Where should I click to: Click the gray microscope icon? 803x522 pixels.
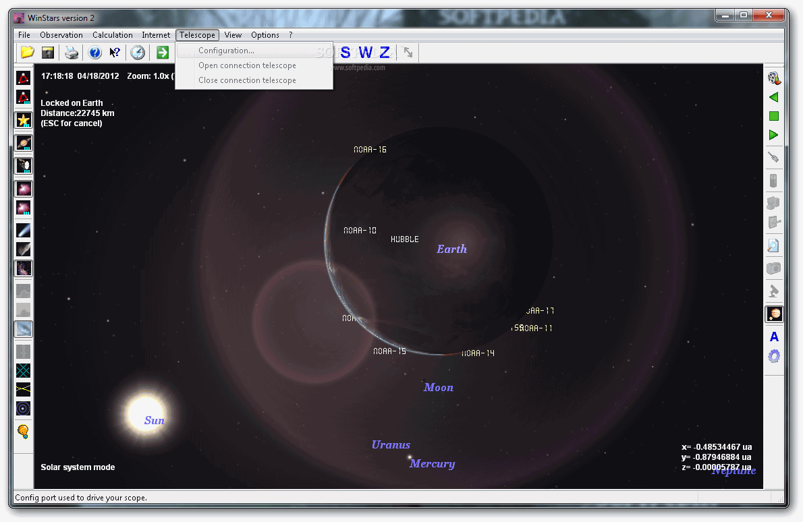(x=774, y=291)
